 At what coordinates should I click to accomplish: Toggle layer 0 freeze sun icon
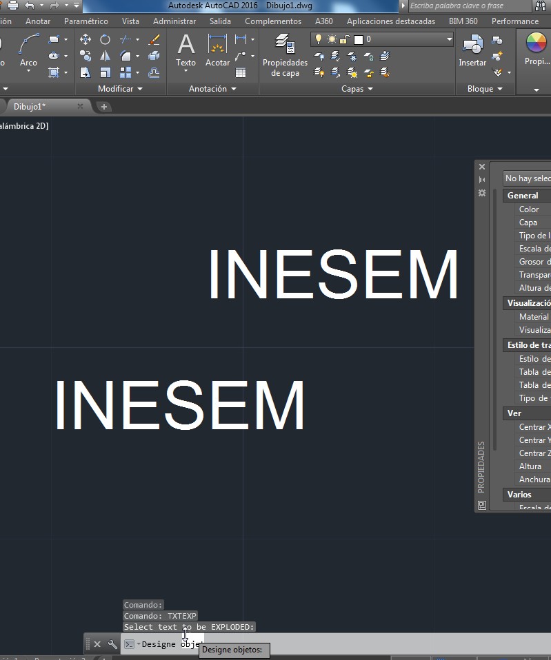(331, 39)
